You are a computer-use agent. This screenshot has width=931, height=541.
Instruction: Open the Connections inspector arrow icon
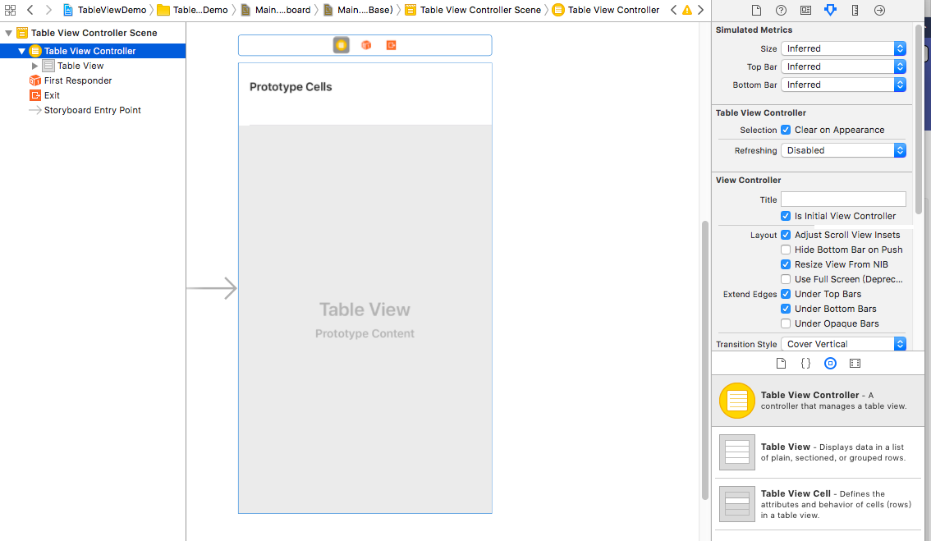(879, 10)
